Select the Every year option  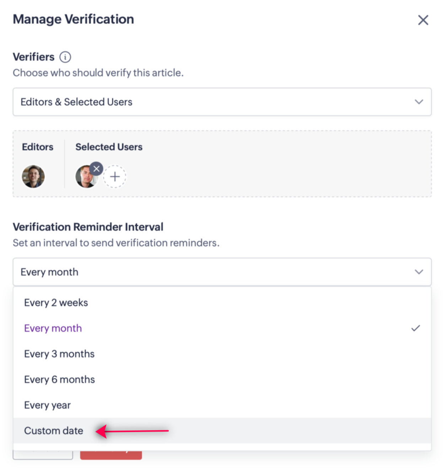click(x=222, y=405)
